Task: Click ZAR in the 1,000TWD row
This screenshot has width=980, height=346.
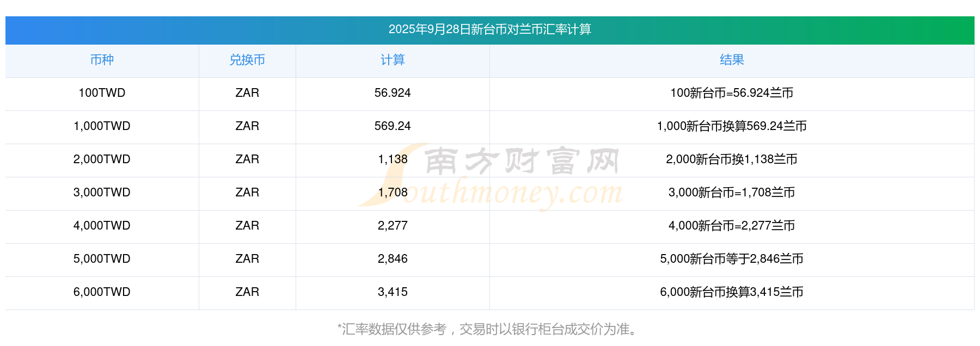Action: pyautogui.click(x=247, y=126)
